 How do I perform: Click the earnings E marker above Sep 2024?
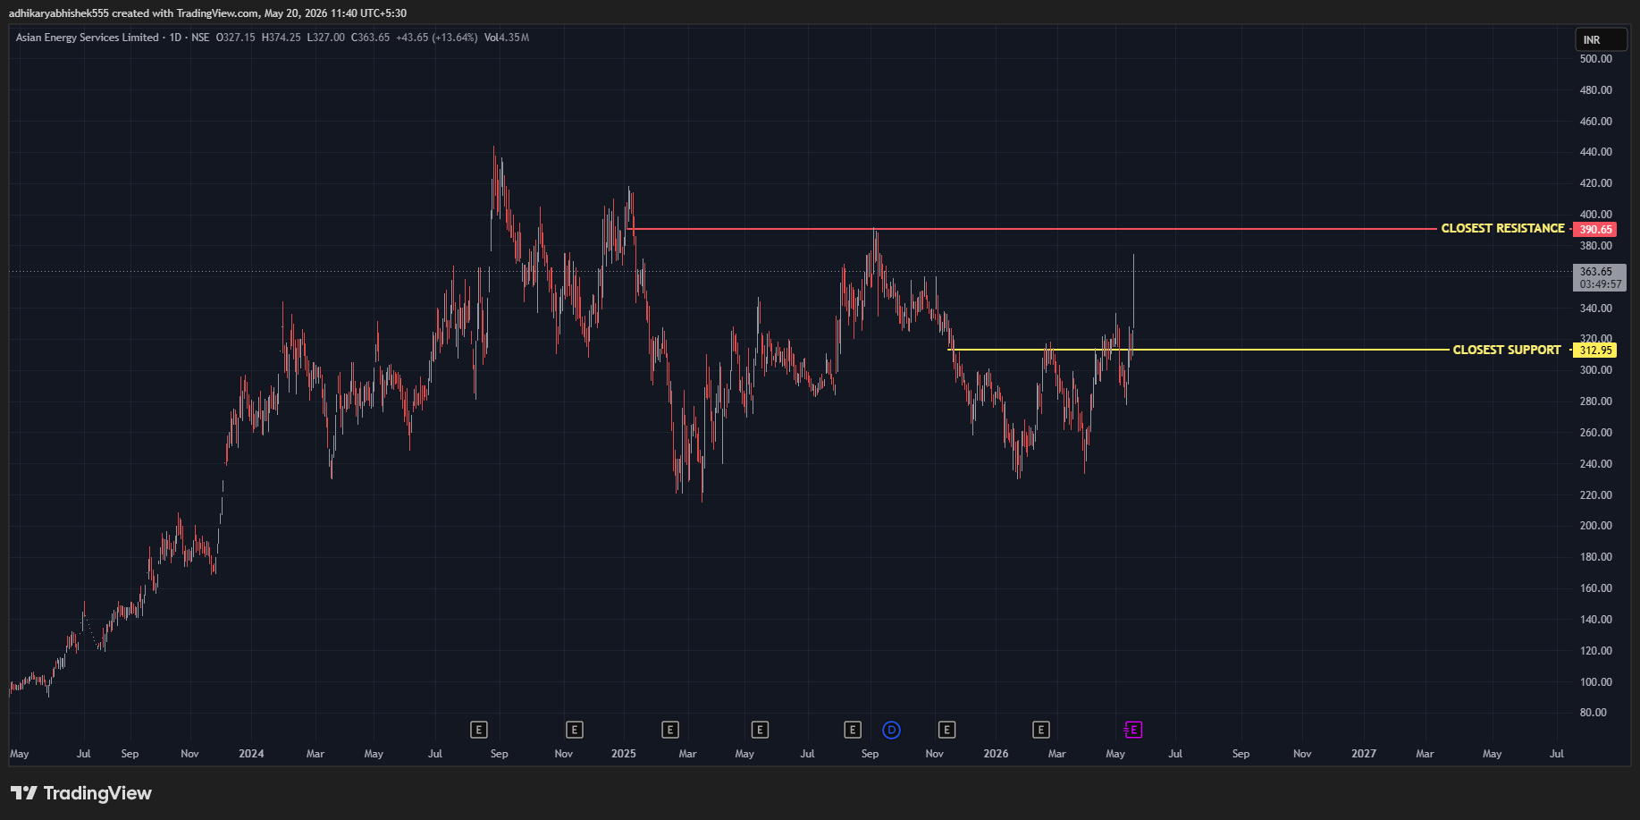pos(479,730)
